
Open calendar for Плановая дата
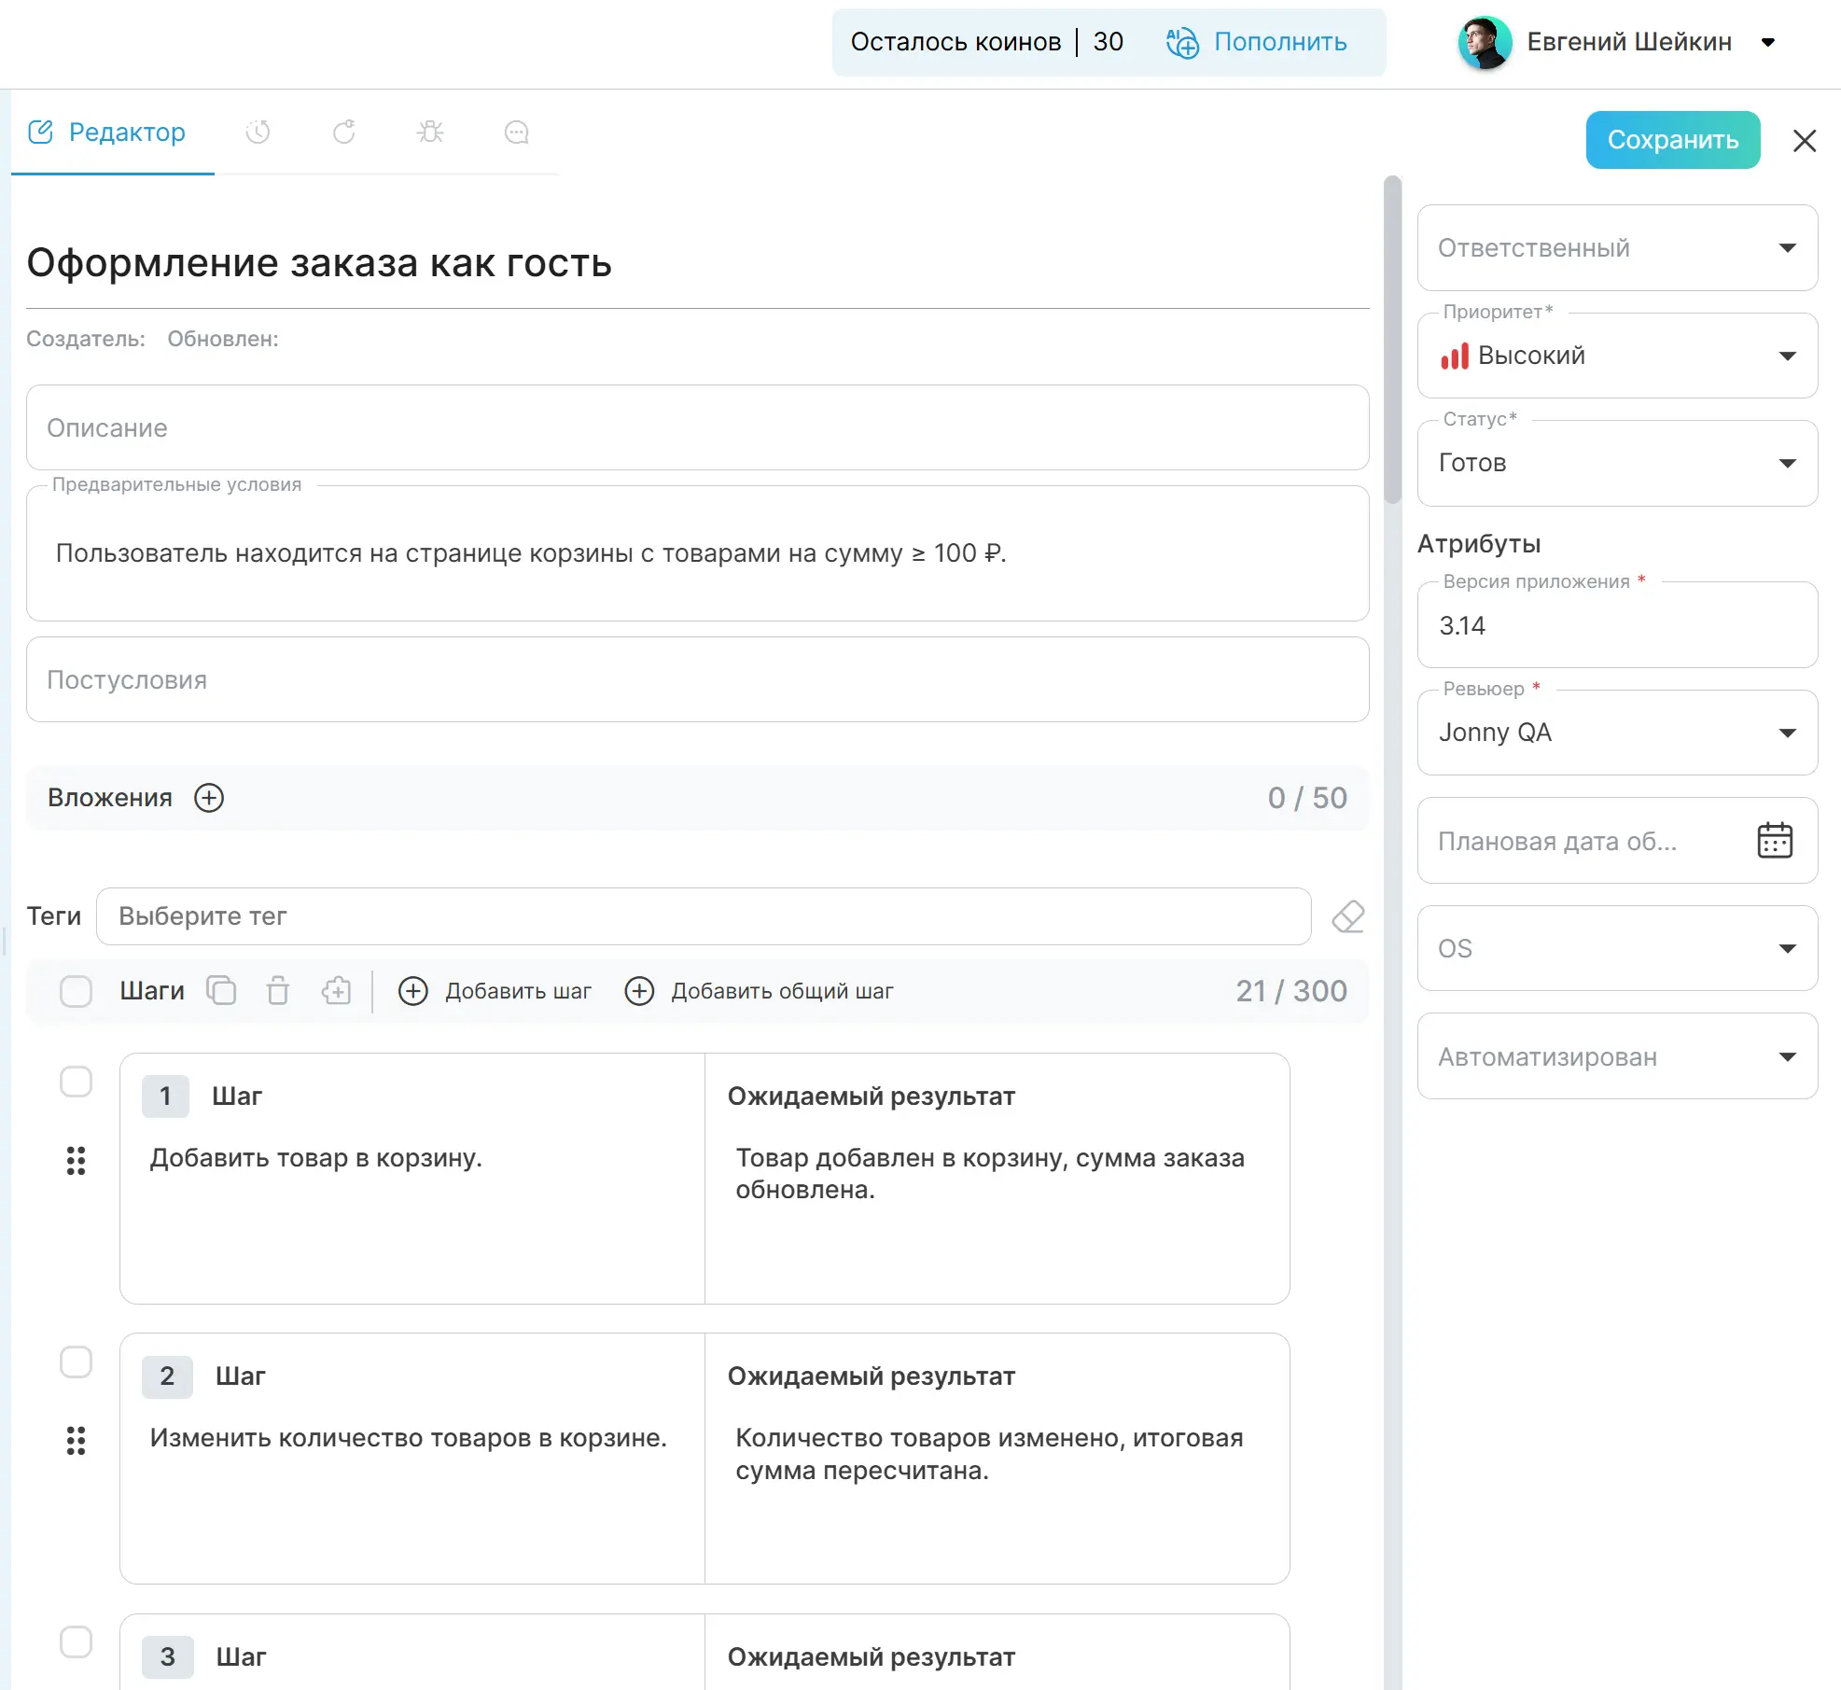1774,841
